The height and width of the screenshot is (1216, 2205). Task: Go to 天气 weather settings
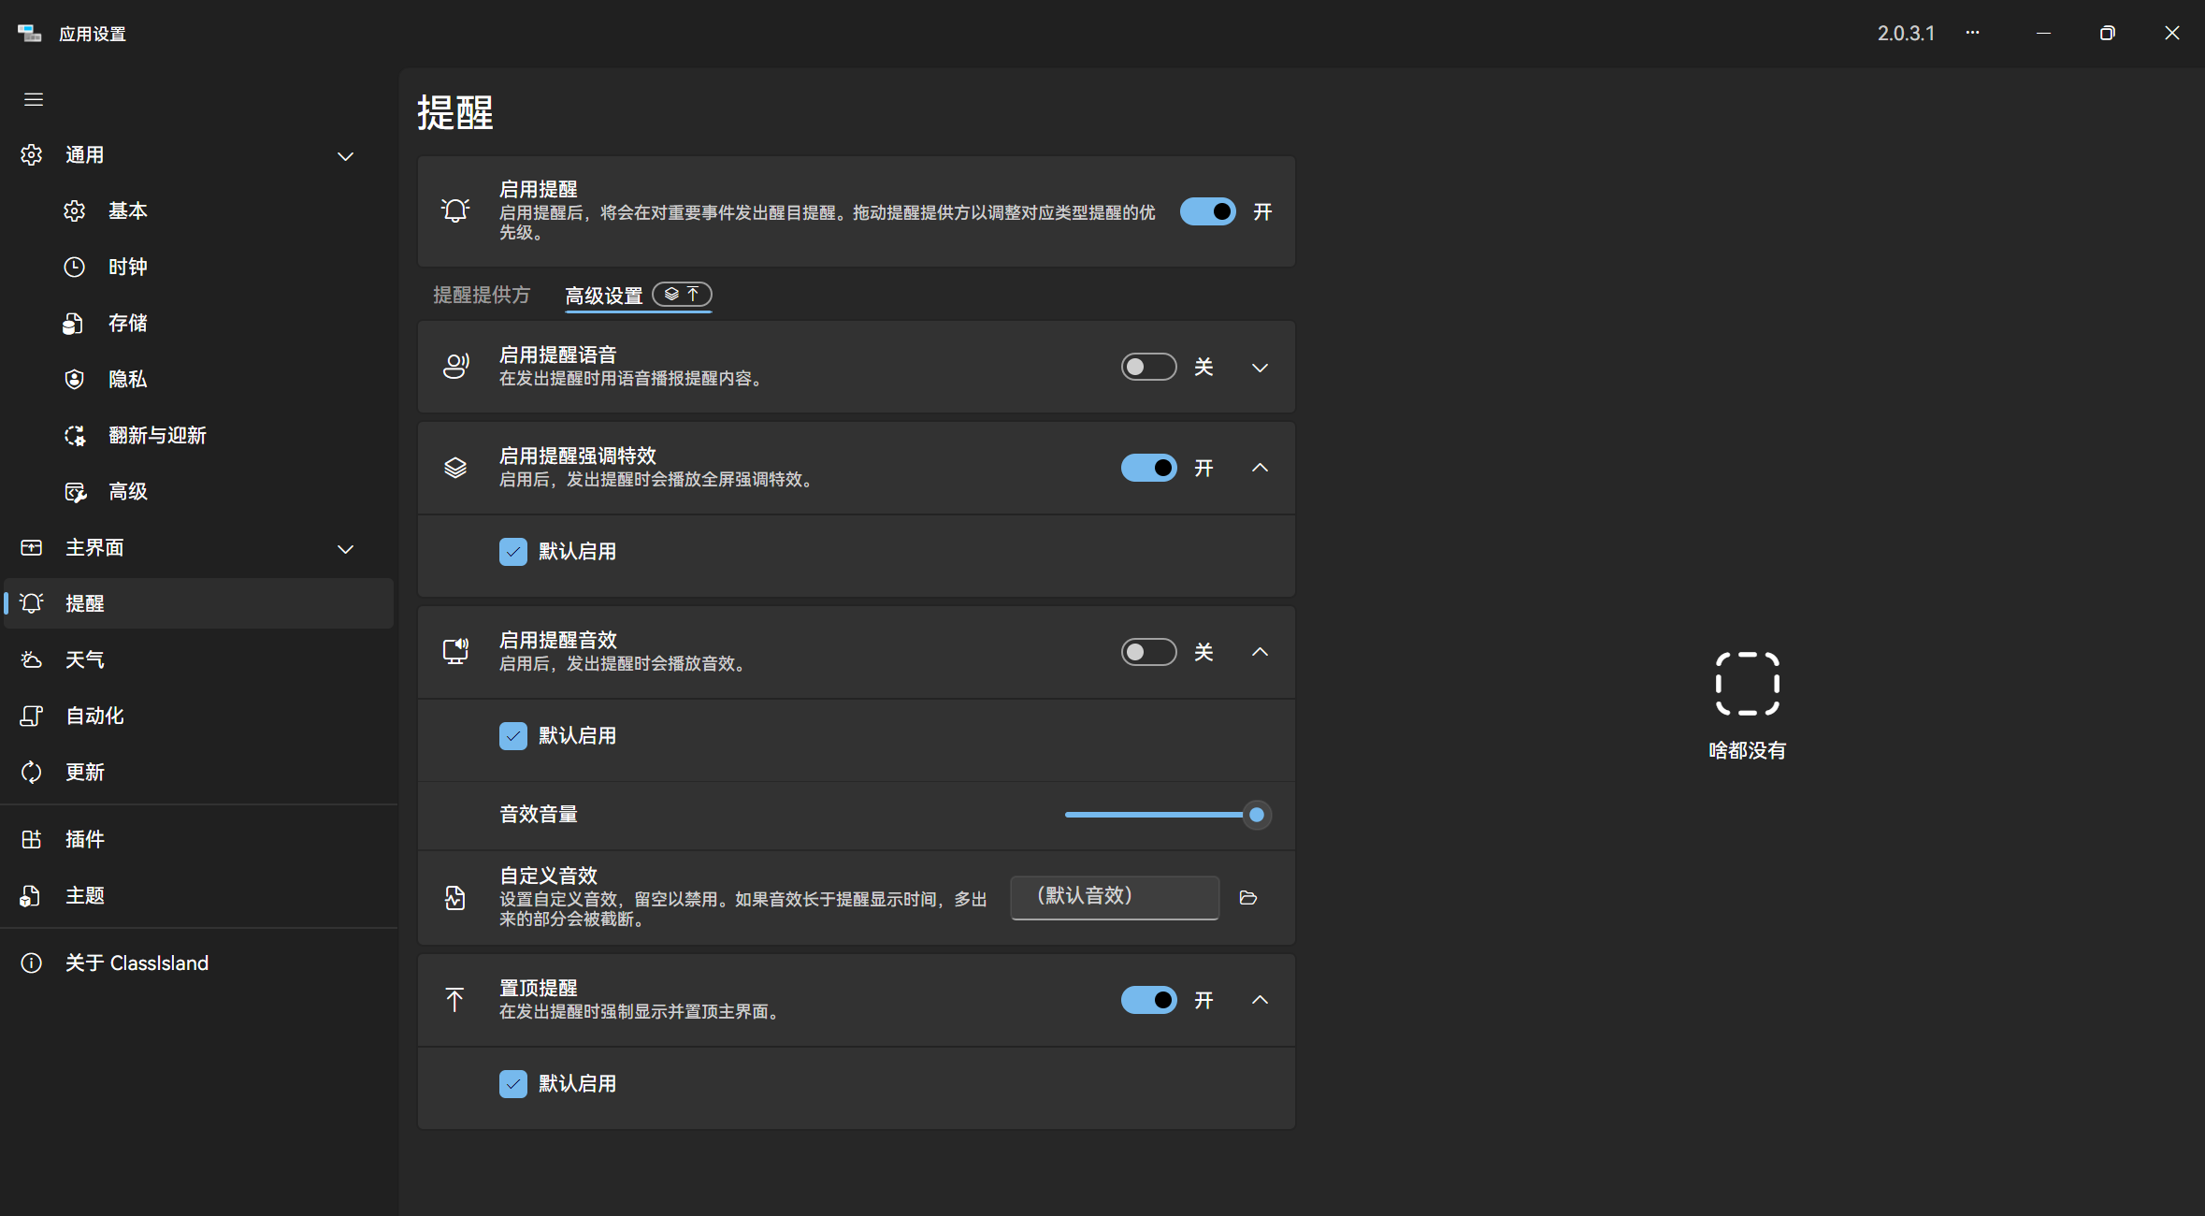click(84, 659)
